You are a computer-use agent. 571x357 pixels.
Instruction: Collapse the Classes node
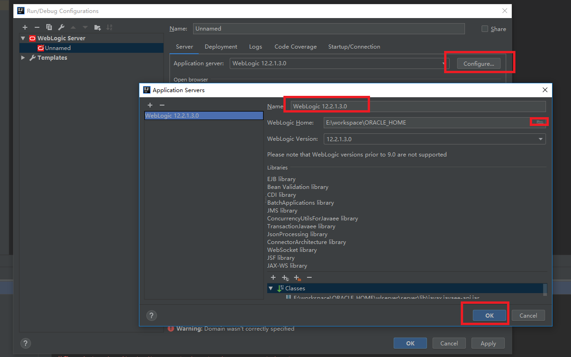[x=271, y=288]
